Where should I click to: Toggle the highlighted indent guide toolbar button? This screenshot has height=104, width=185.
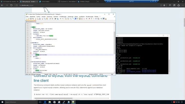75,19
